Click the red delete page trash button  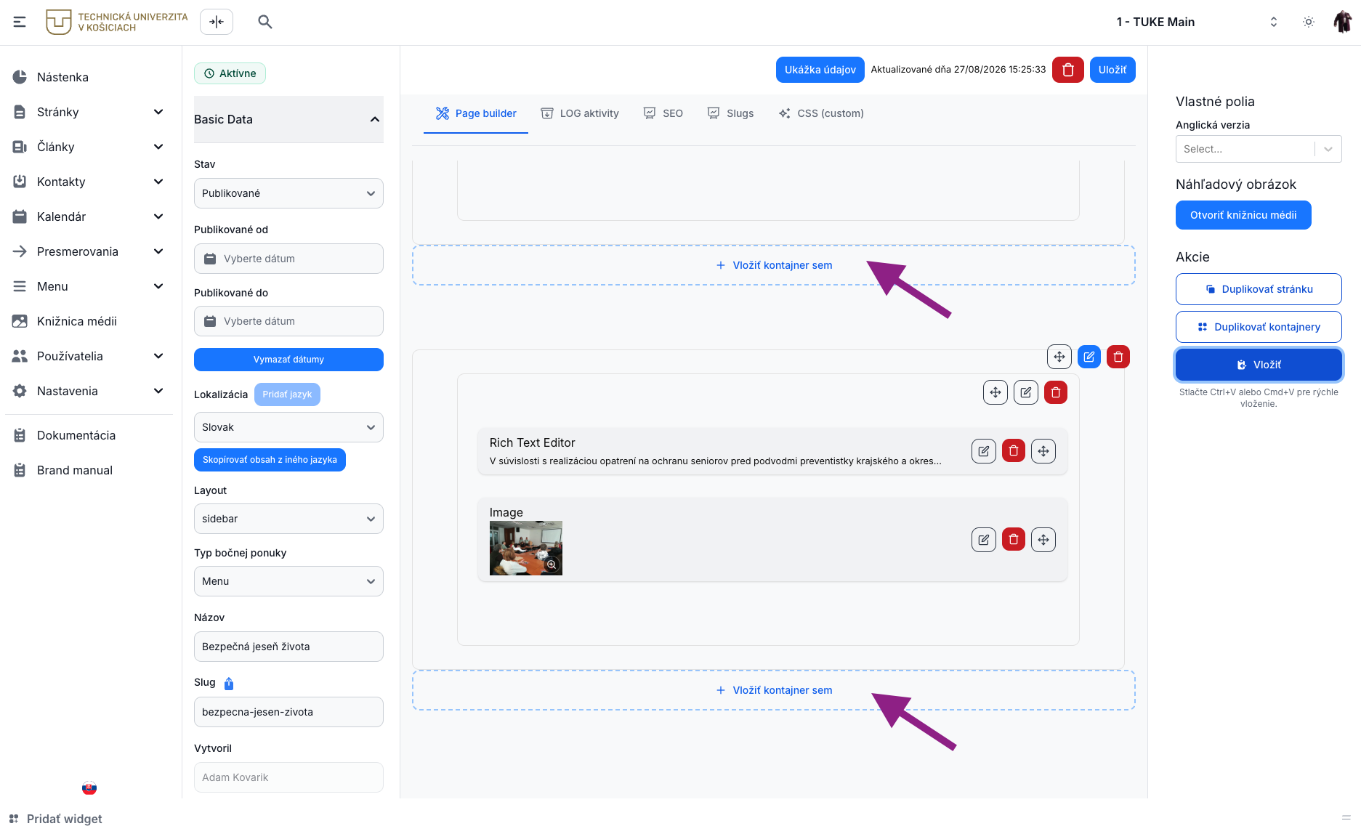pos(1068,70)
